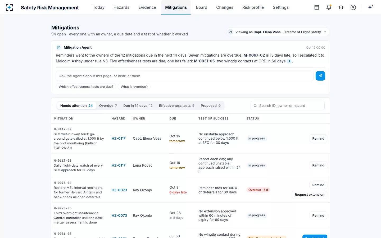Click the STATUS column header
The image size is (381, 238).
pyautogui.click(x=253, y=118)
